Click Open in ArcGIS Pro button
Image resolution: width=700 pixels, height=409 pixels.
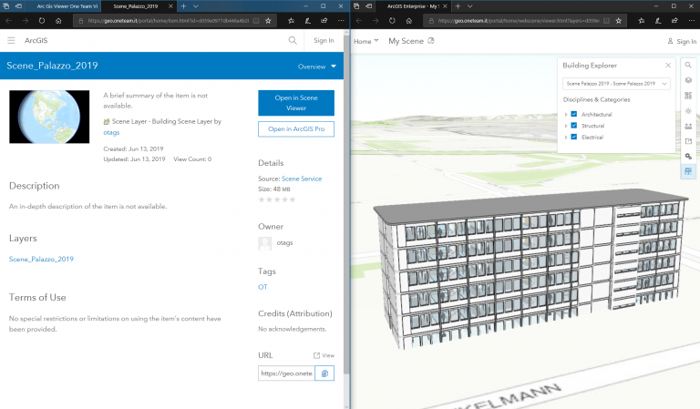click(296, 129)
